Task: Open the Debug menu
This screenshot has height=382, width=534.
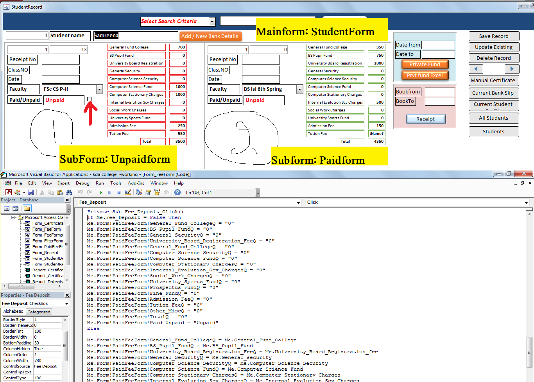Action: point(82,183)
